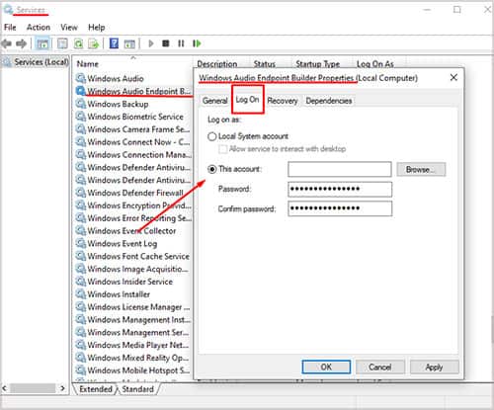This screenshot has width=494, height=410.
Task: Click the gear icon beside Windows Event Log
Action: (80, 243)
